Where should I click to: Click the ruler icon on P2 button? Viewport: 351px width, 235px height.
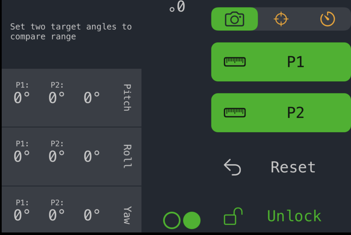[x=235, y=112]
